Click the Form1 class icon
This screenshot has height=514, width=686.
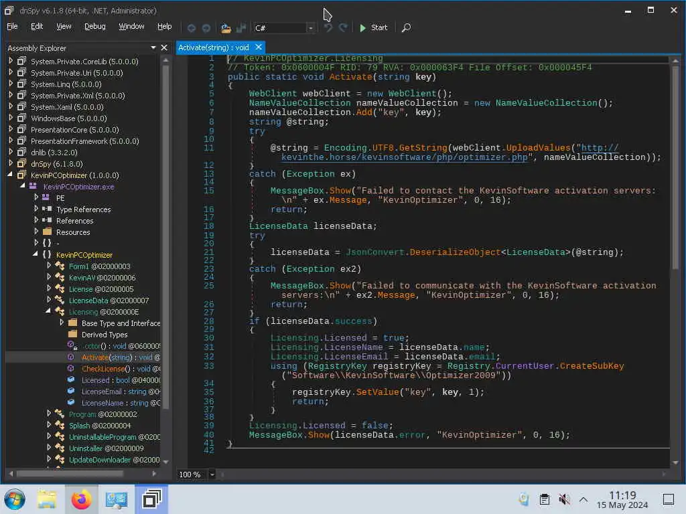(x=60, y=266)
